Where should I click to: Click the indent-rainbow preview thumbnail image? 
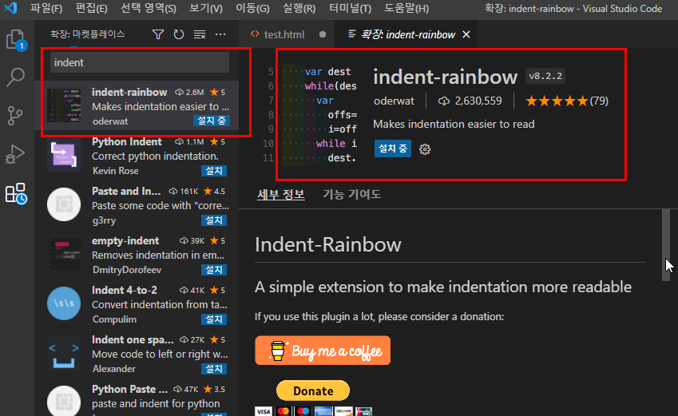point(319,115)
